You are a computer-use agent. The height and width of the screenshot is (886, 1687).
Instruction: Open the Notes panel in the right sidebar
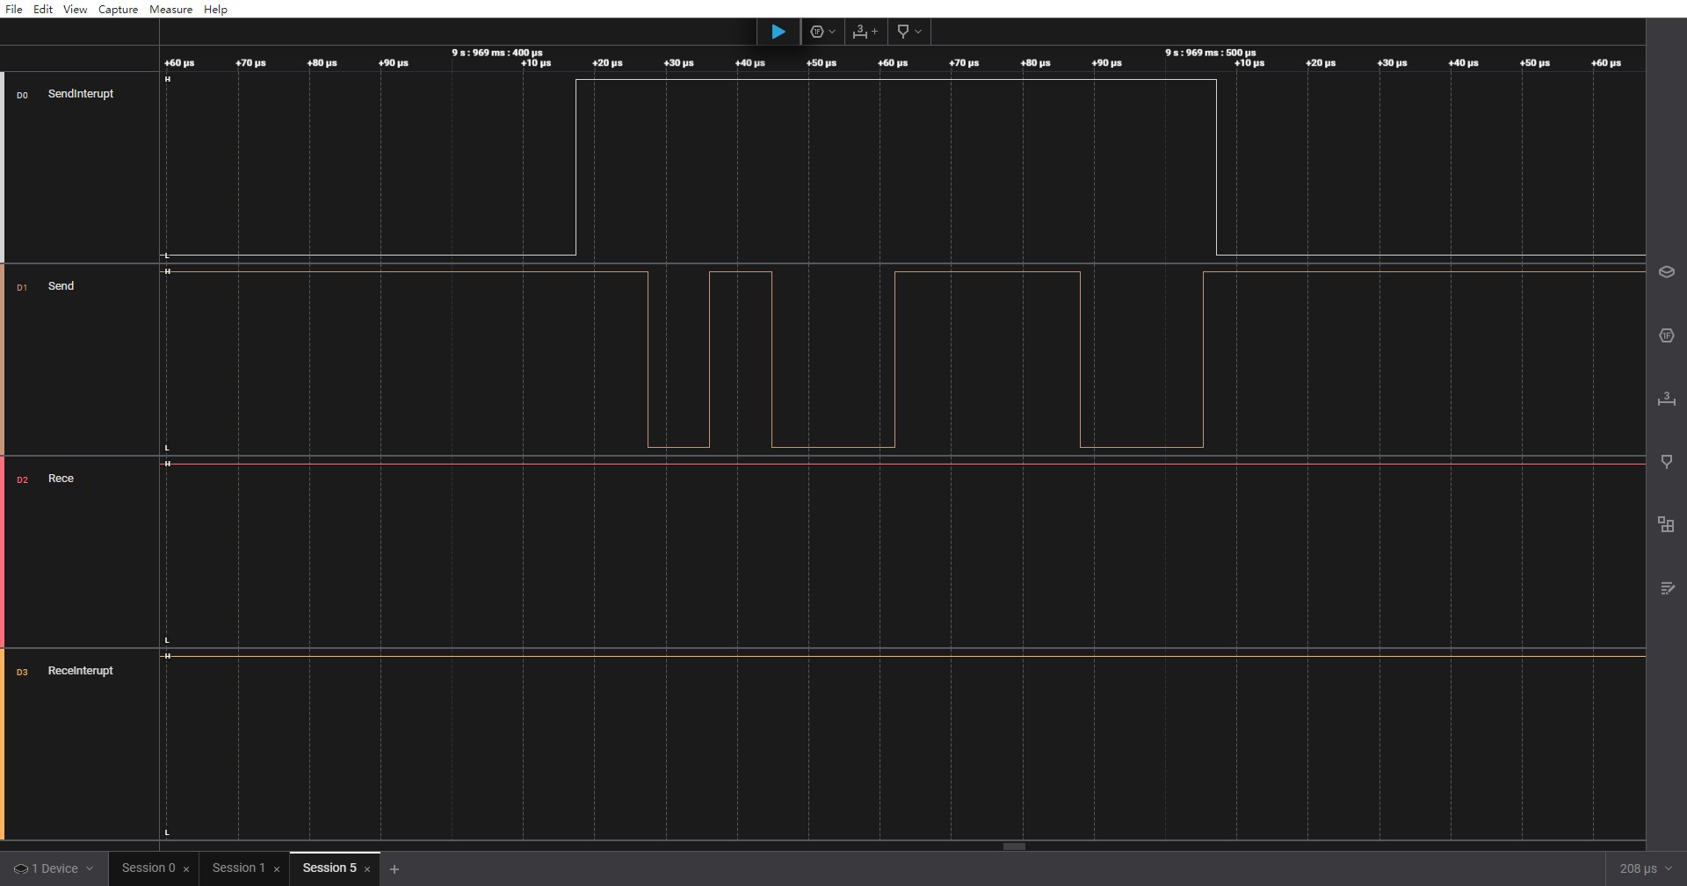(x=1666, y=588)
